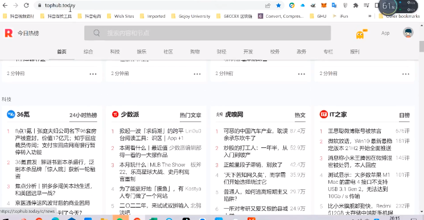Open the Convert, Compress bookmark
This screenshot has height=220, width=424.
(281, 16)
